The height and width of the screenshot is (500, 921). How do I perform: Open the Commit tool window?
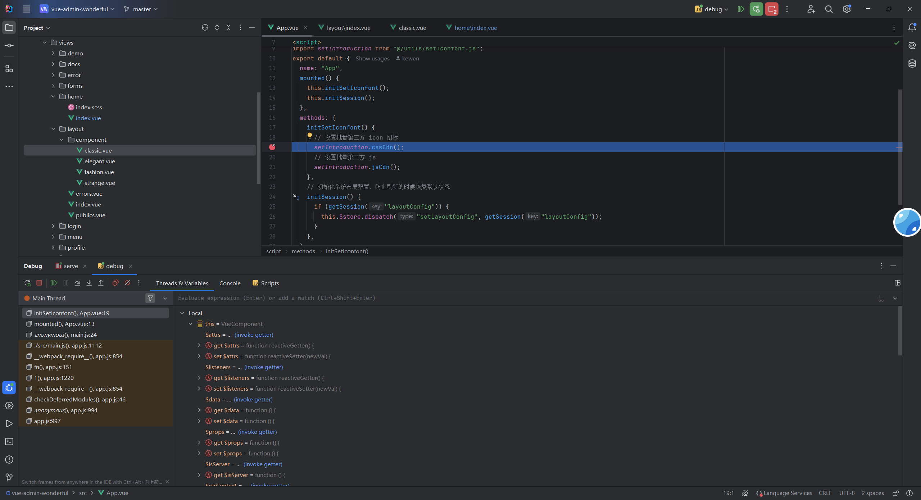tap(9, 46)
